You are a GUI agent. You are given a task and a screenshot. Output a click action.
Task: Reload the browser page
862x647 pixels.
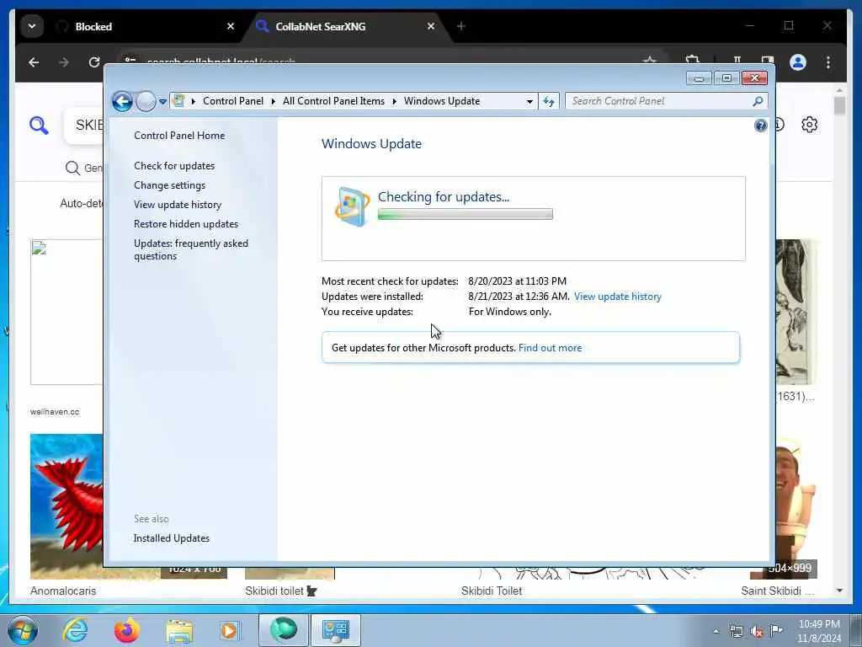click(94, 62)
